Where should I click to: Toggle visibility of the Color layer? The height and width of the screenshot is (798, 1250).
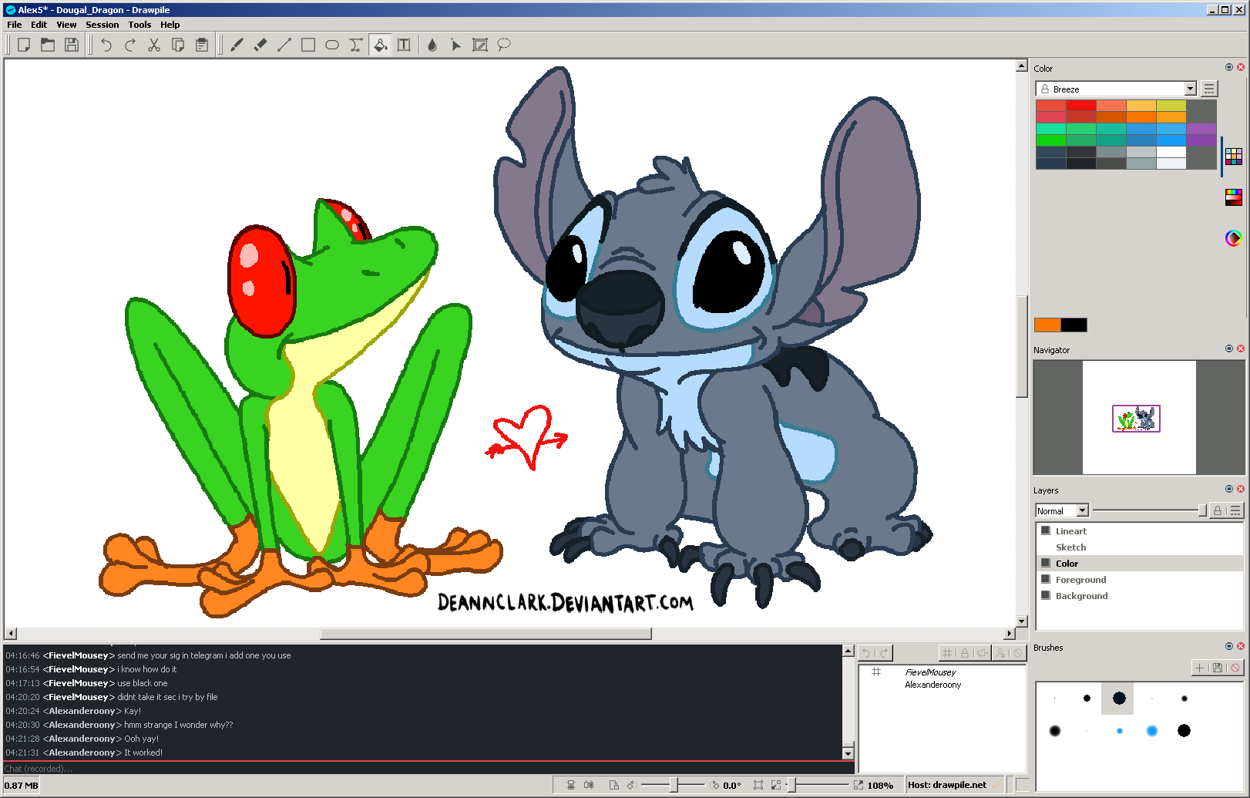1046,563
